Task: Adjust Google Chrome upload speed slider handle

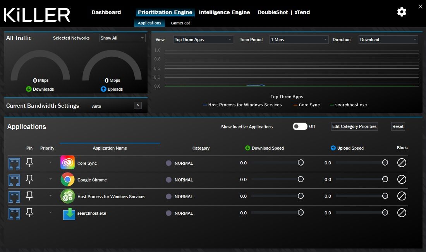Action: coord(385,179)
